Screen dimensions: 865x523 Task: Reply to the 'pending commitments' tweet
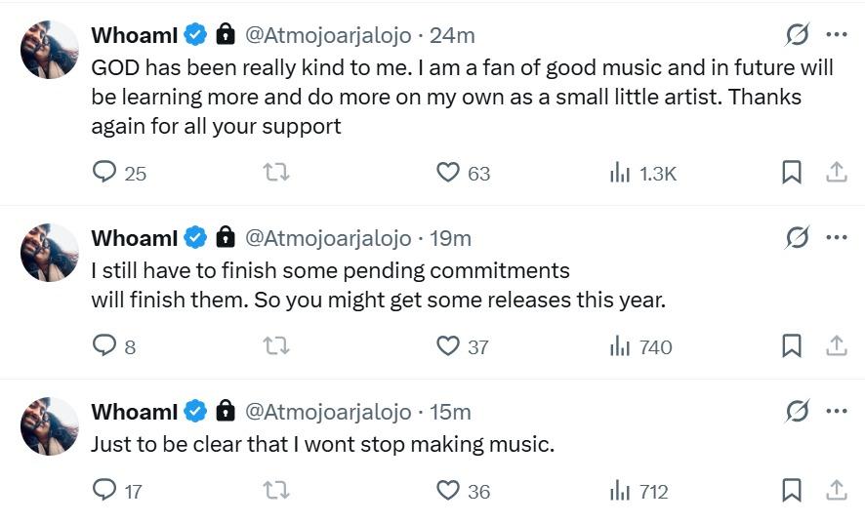click(x=105, y=346)
